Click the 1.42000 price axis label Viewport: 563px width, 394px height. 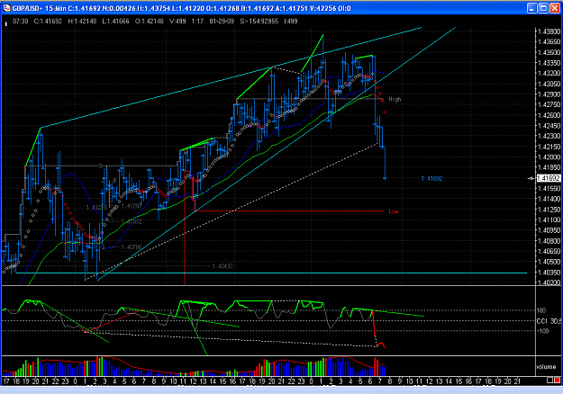point(549,157)
